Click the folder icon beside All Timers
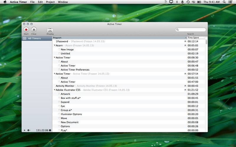236x147 pixels. click(24, 39)
